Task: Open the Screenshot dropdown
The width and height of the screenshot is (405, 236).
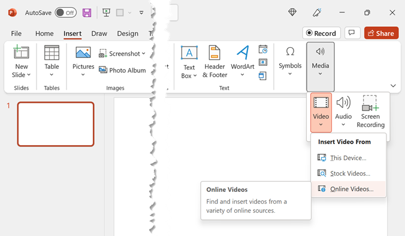Action: click(x=122, y=54)
